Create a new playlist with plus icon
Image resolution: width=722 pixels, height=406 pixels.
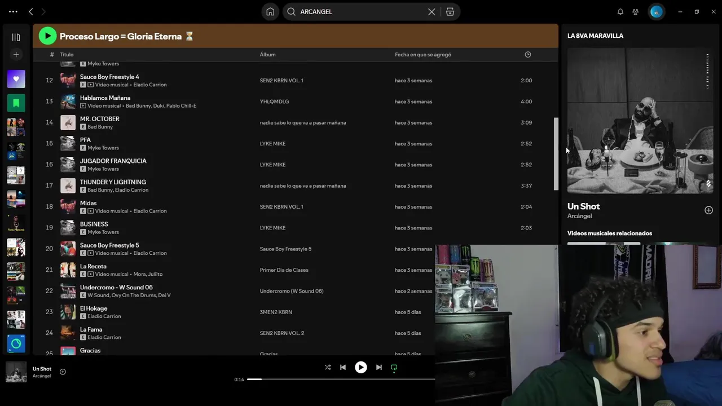(16, 55)
